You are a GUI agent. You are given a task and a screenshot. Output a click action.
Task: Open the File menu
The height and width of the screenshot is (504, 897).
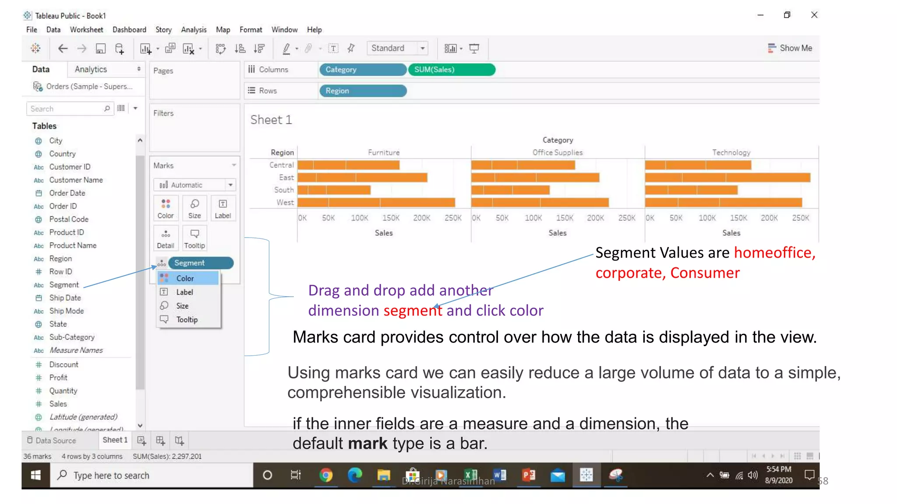coord(32,30)
